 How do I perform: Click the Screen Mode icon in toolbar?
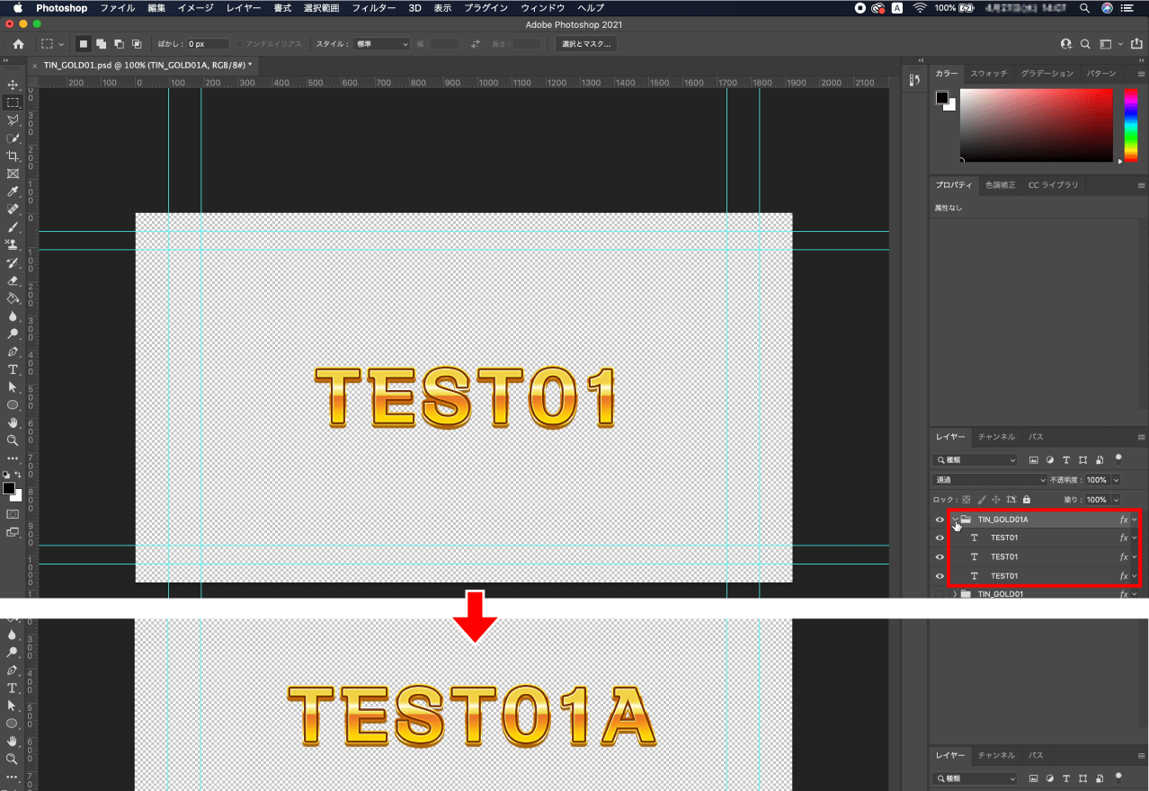[x=13, y=532]
